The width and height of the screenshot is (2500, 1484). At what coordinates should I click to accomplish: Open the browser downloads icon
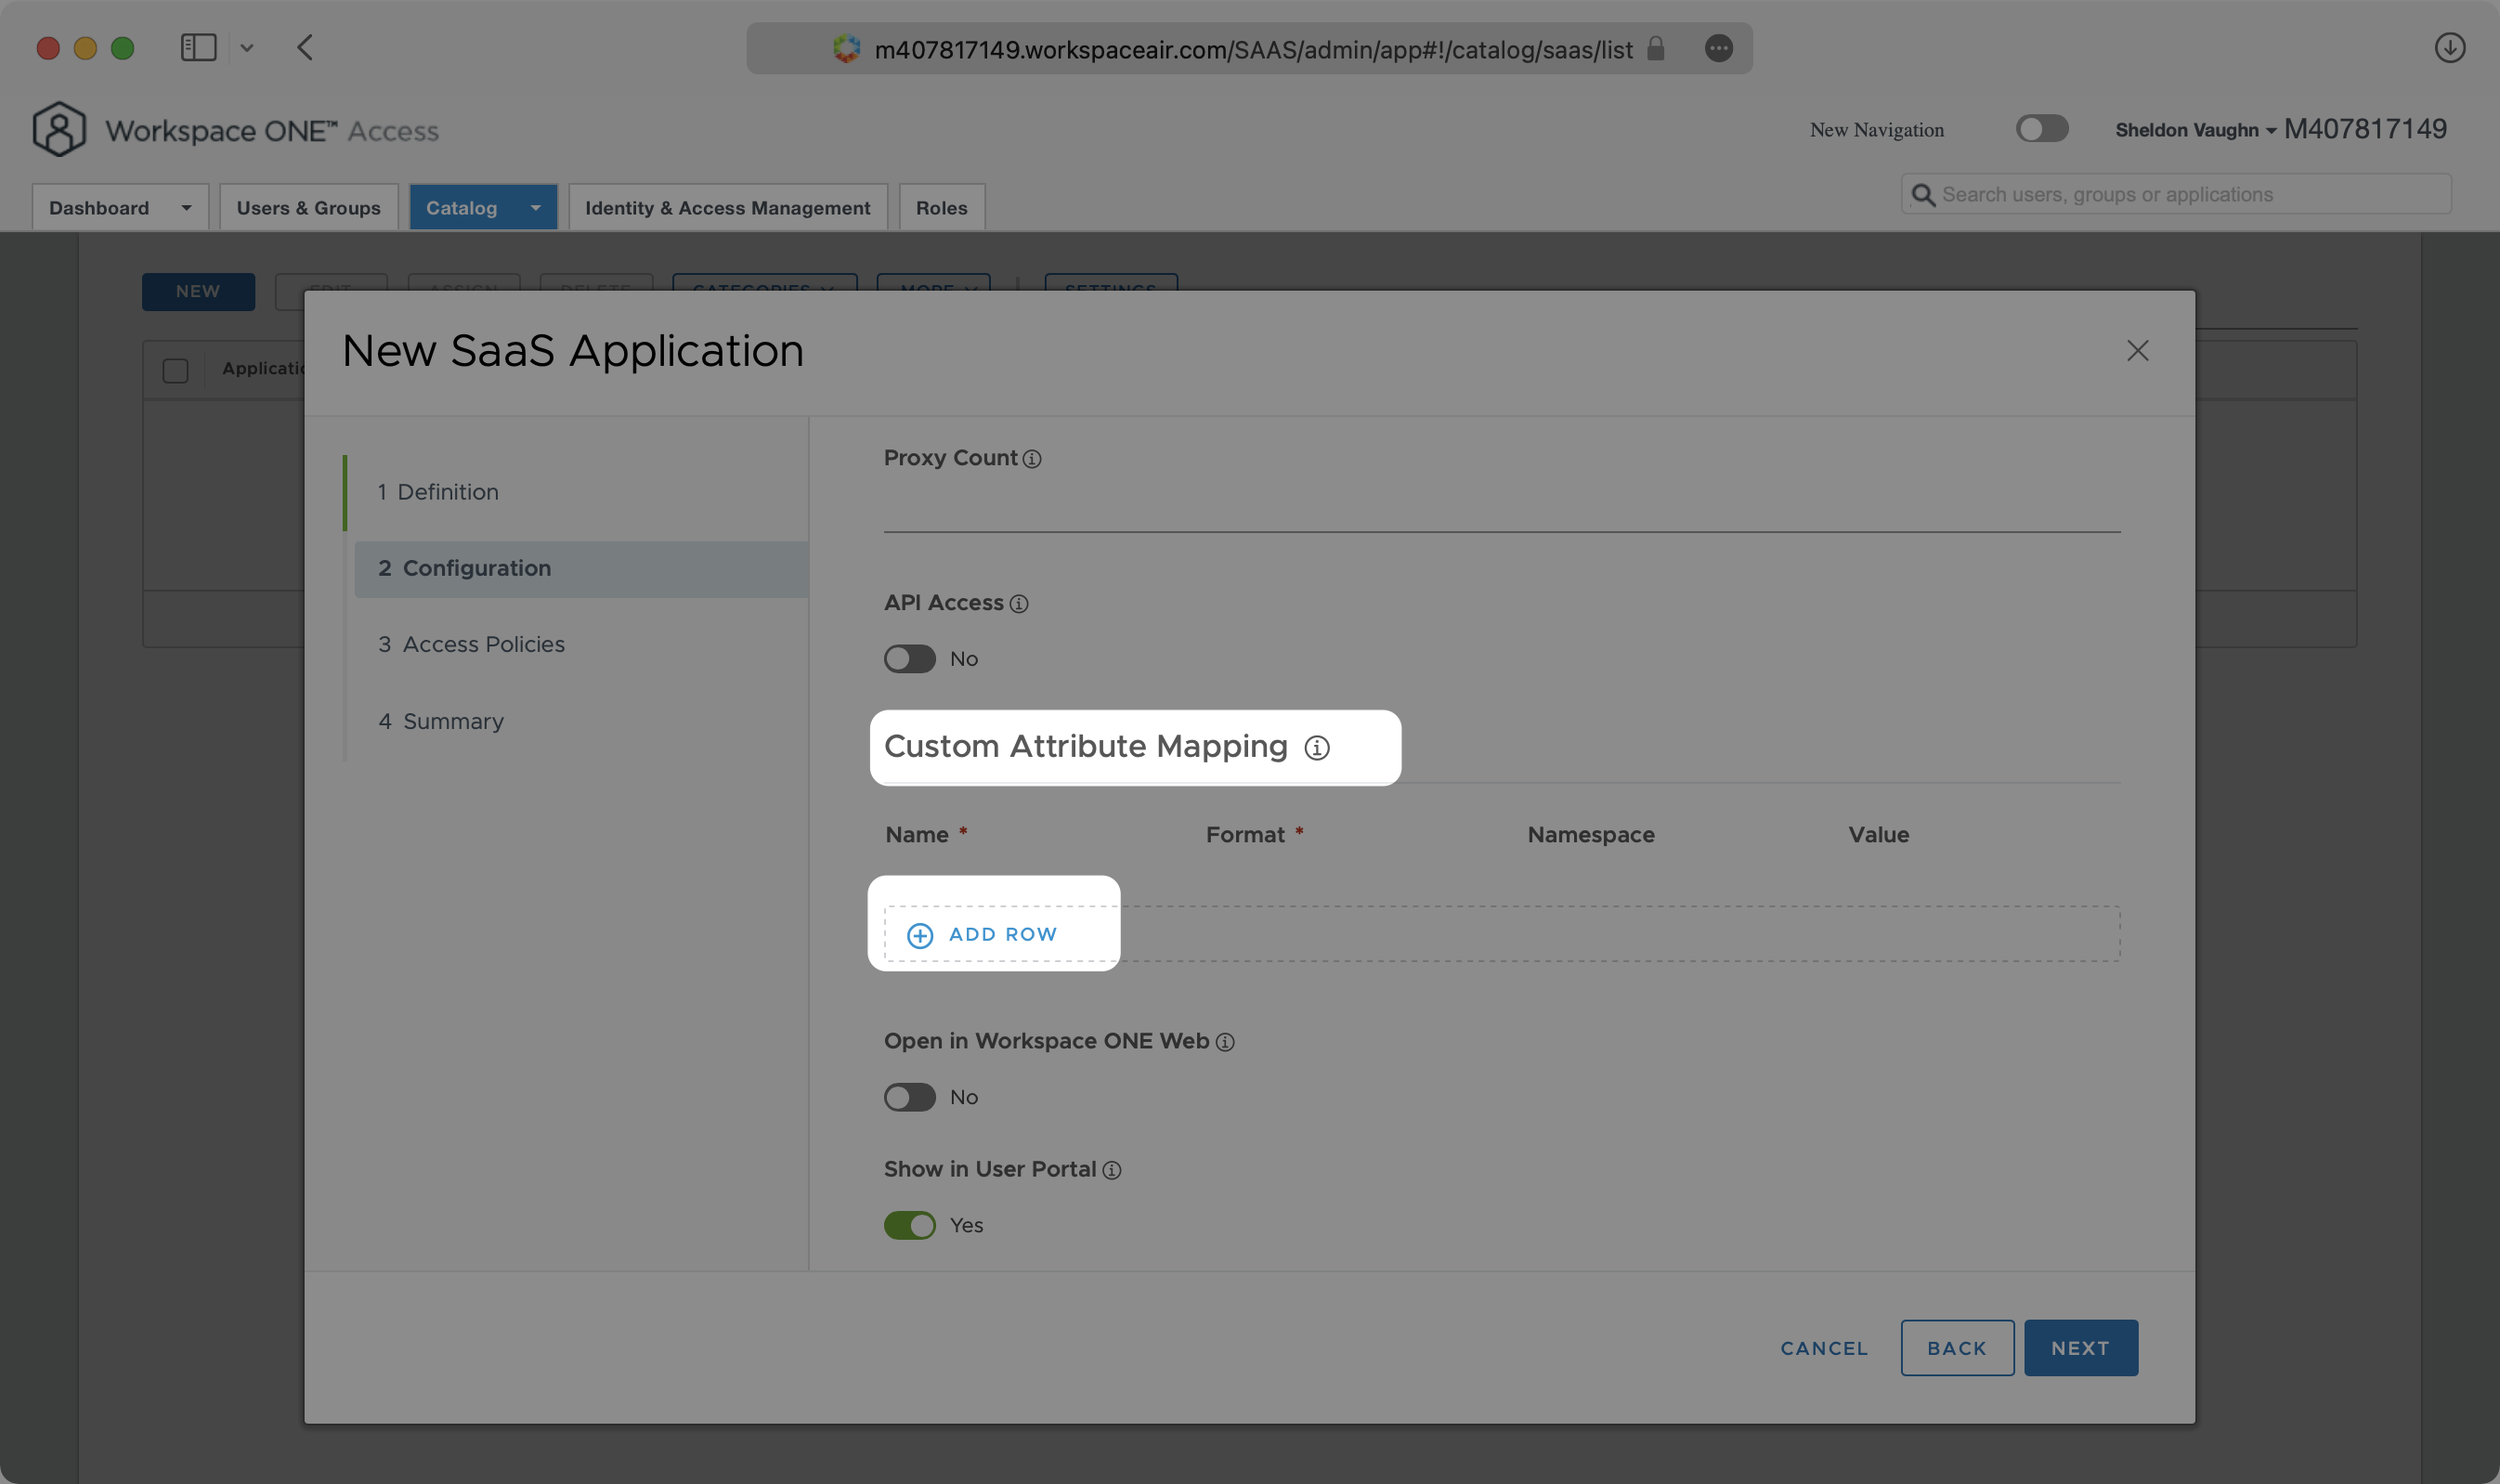pyautogui.click(x=2449, y=48)
